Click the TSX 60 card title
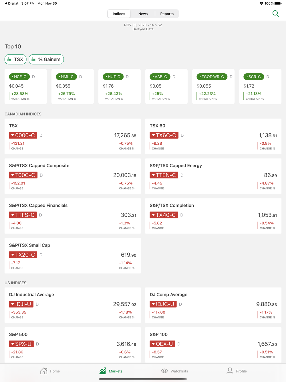 [x=158, y=126]
